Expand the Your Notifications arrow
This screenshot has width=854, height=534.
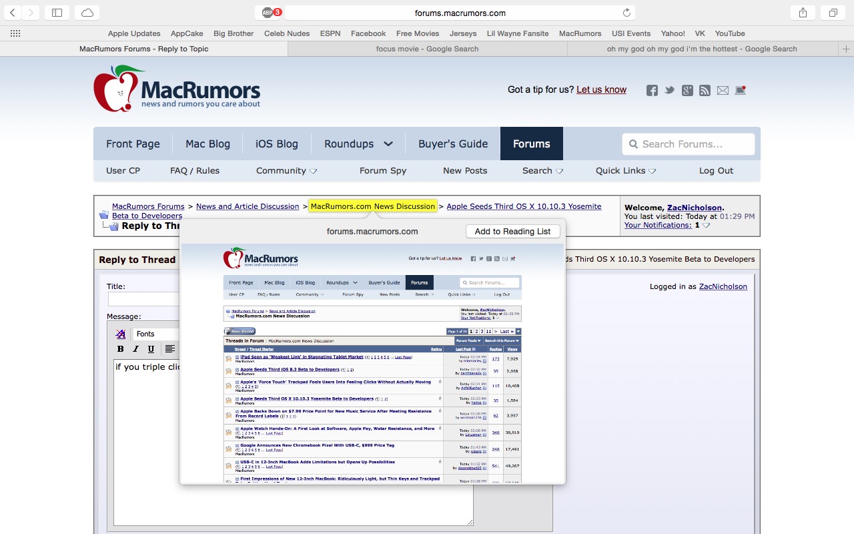click(x=706, y=226)
